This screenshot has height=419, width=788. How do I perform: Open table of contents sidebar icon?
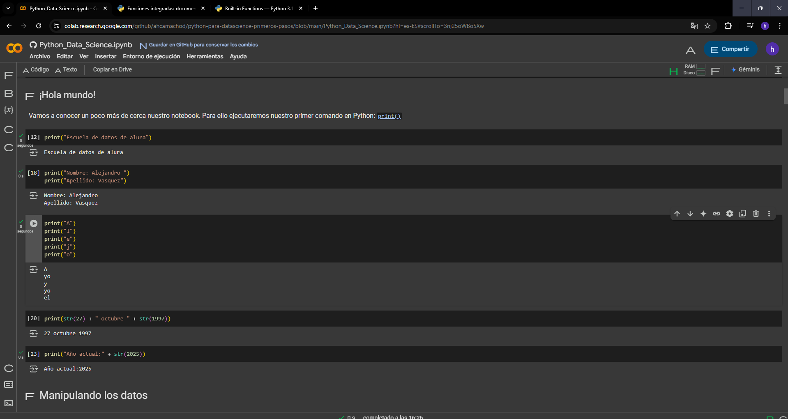(9, 75)
